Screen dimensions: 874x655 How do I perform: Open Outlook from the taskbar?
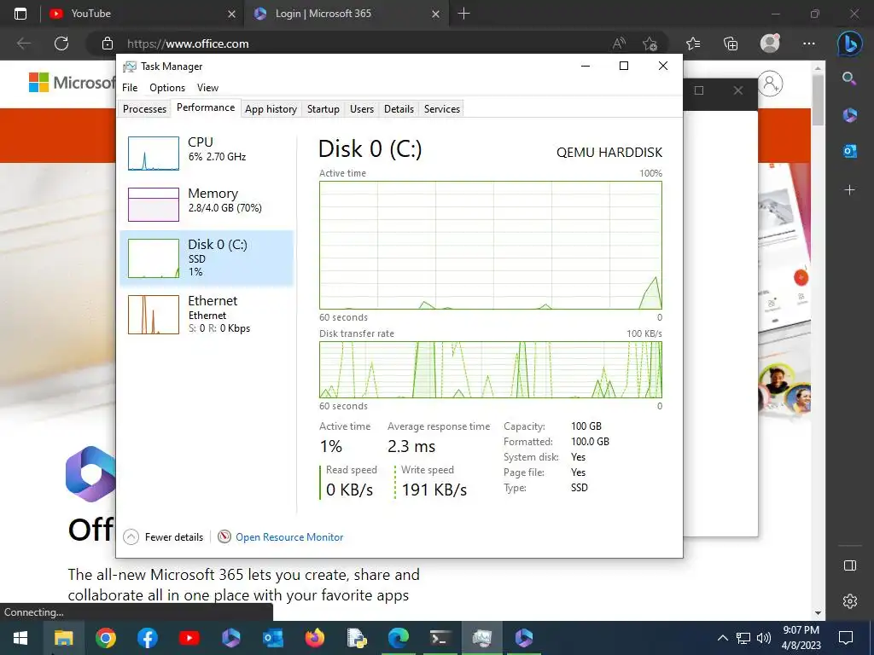tap(272, 638)
